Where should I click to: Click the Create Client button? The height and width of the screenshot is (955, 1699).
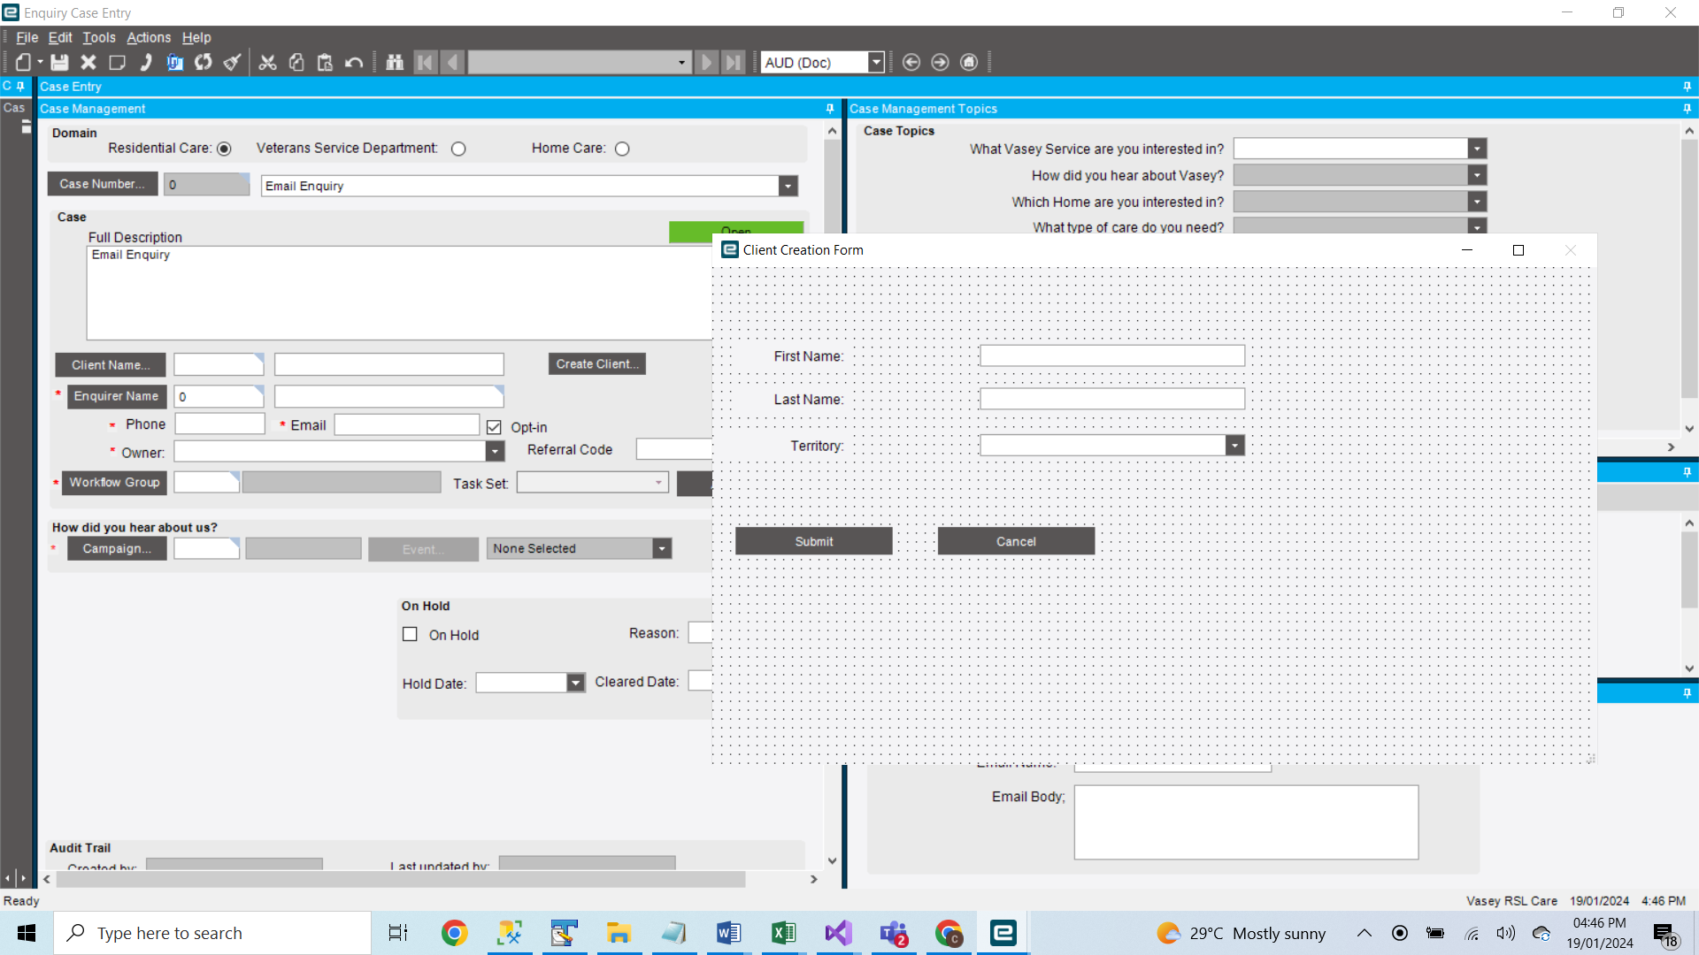[596, 363]
